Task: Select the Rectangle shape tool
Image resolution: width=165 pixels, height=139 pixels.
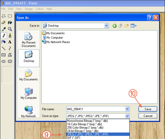Action: click(x=4, y=55)
